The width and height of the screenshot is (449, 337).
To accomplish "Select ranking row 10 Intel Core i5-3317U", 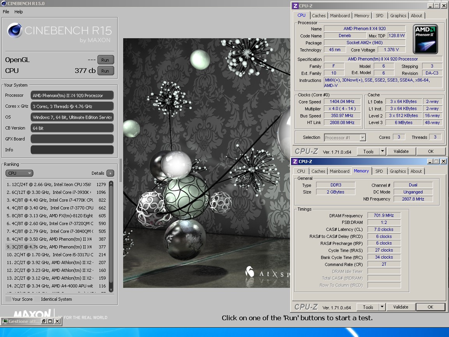I will tap(57, 255).
